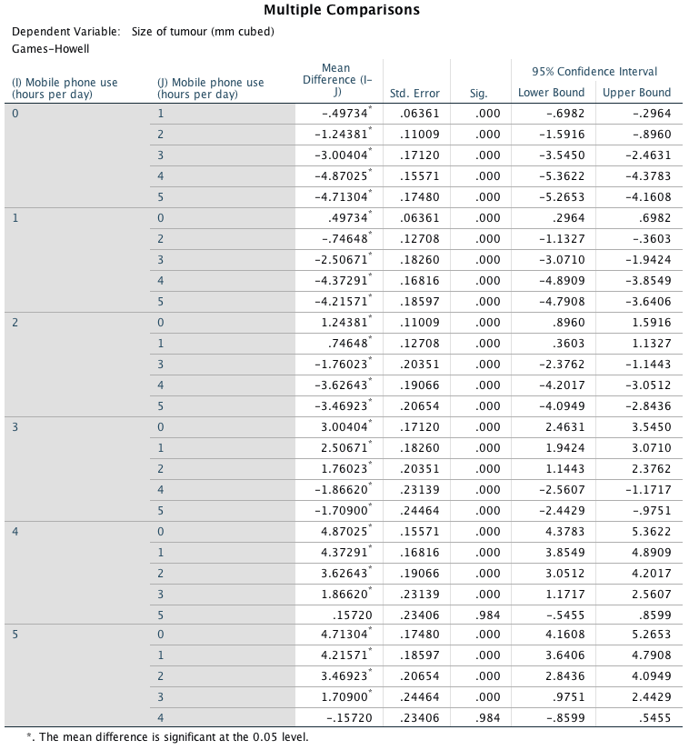Click the "95% Confidence Interval" header

[594, 71]
